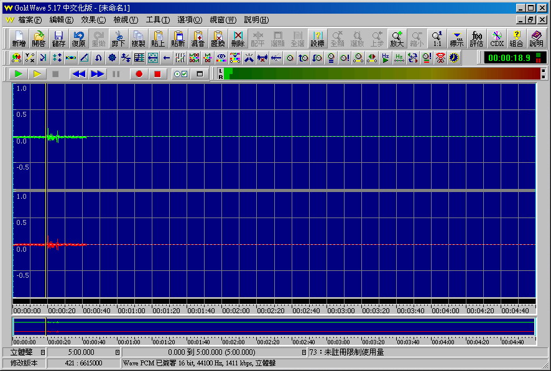Click the overview waveform navigation strip

[x=274, y=327]
